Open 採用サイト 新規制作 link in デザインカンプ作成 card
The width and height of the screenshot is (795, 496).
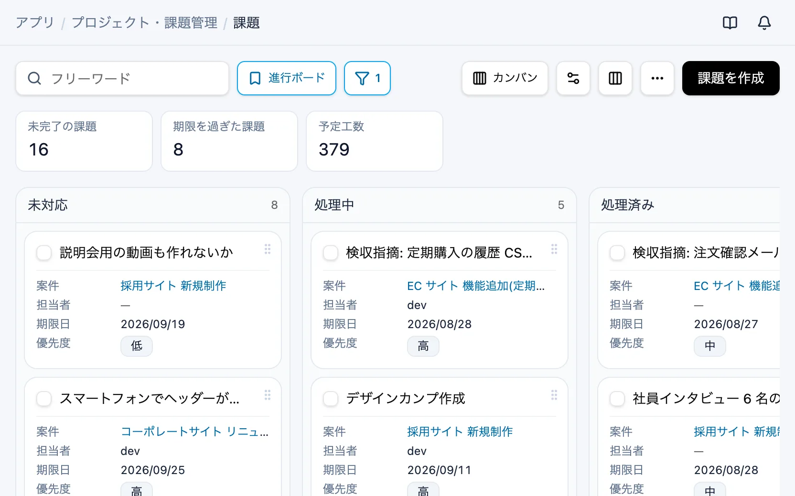[460, 432]
